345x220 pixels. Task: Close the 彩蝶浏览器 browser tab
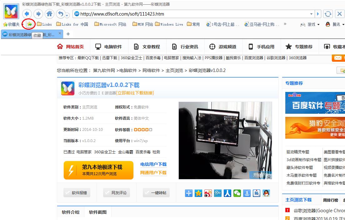coord(60,33)
